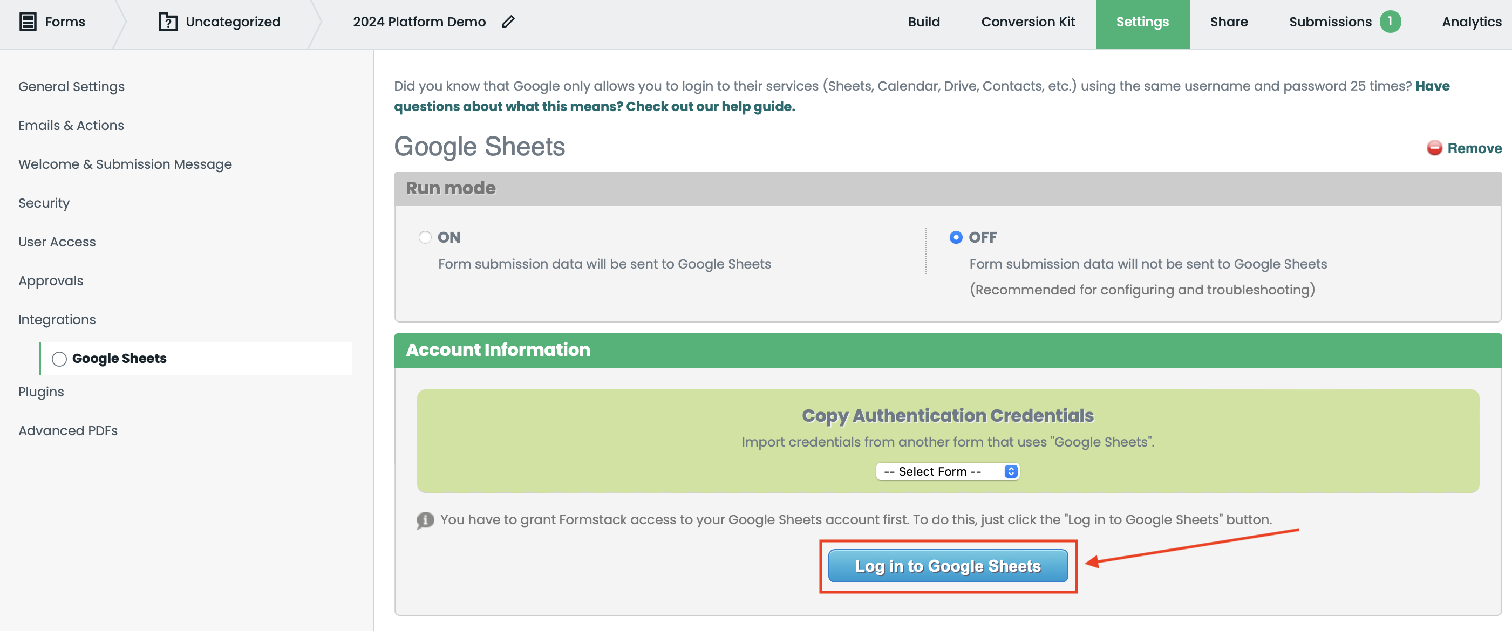Click the info tooltip icon next to grant access note

(424, 519)
